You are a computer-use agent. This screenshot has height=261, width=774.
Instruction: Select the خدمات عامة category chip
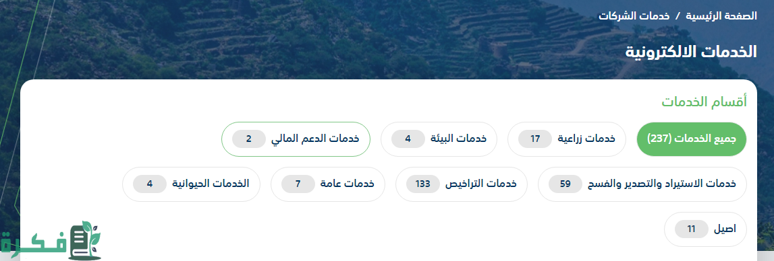[x=328, y=184]
